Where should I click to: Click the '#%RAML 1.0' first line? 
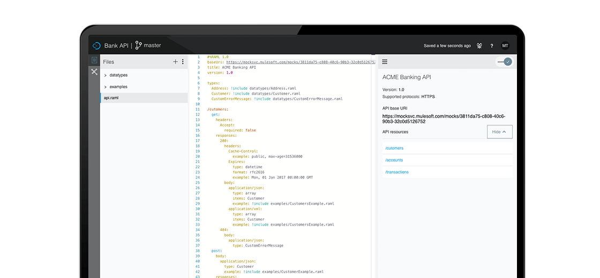coord(217,57)
